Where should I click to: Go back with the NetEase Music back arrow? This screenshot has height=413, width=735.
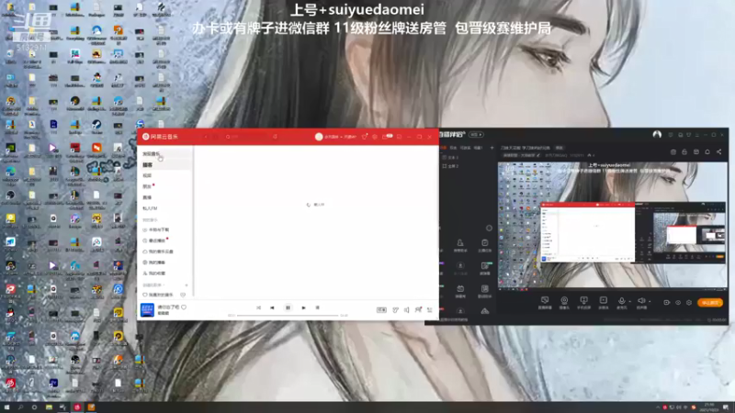coord(206,137)
